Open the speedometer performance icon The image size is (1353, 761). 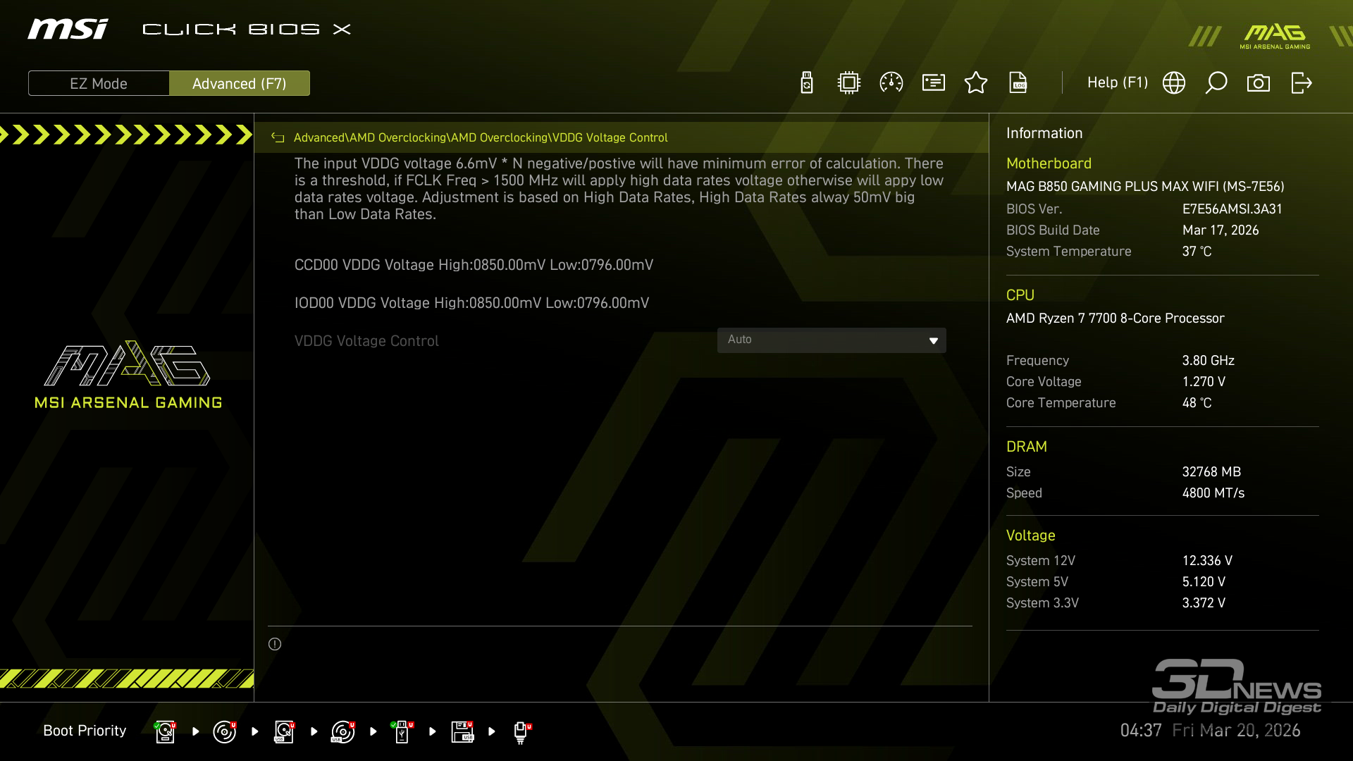891,83
